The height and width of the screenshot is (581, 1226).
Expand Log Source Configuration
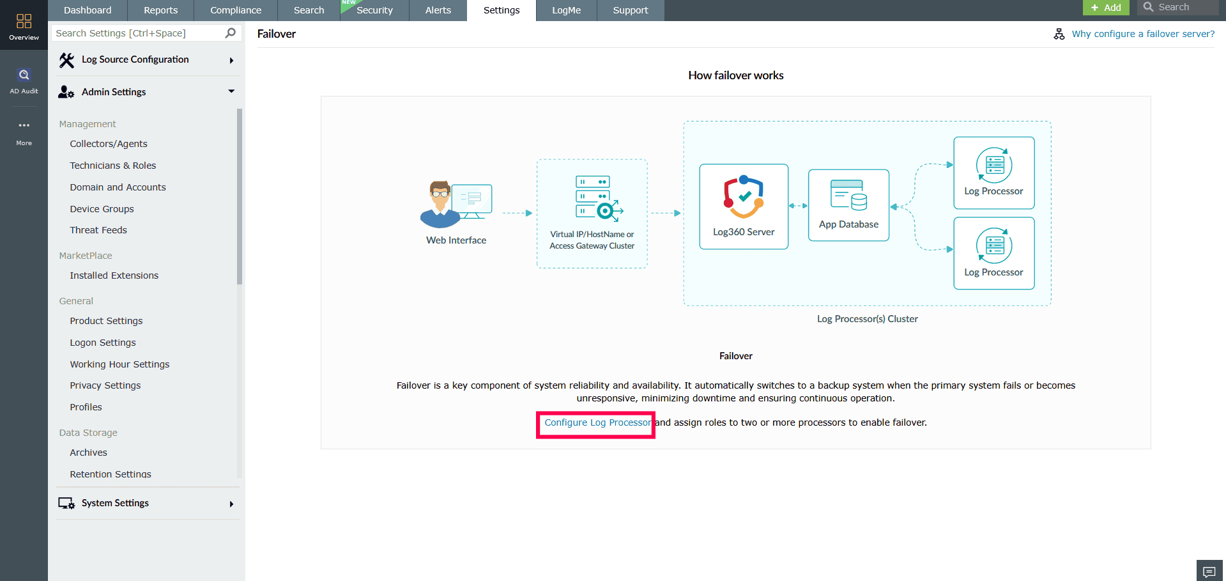coord(231,59)
